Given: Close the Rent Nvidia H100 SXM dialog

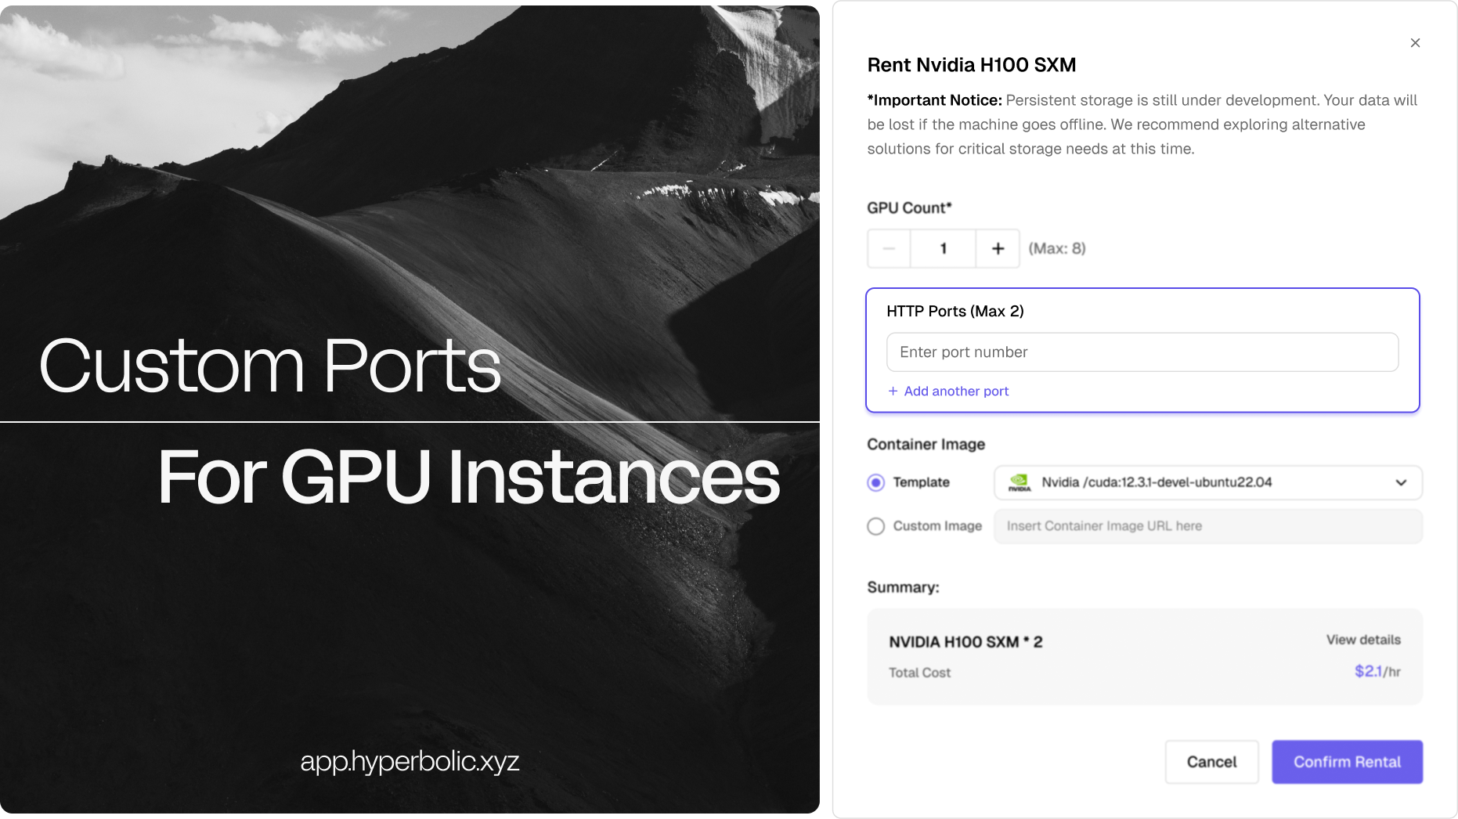Looking at the screenshot, I should pos(1416,43).
